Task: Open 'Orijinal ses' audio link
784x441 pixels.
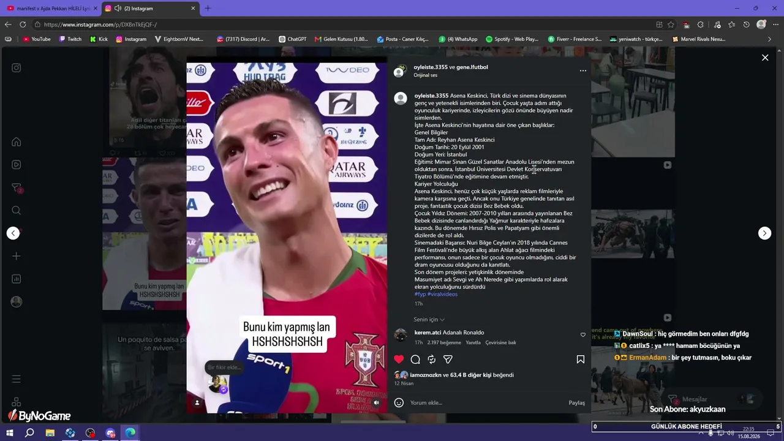Action: pos(426,75)
